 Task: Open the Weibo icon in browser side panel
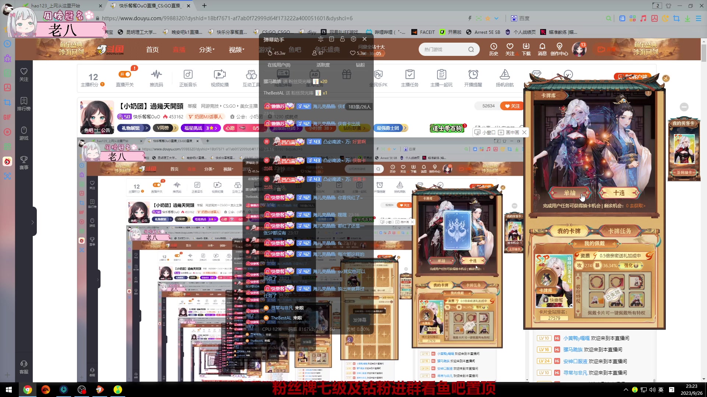pyautogui.click(x=7, y=161)
